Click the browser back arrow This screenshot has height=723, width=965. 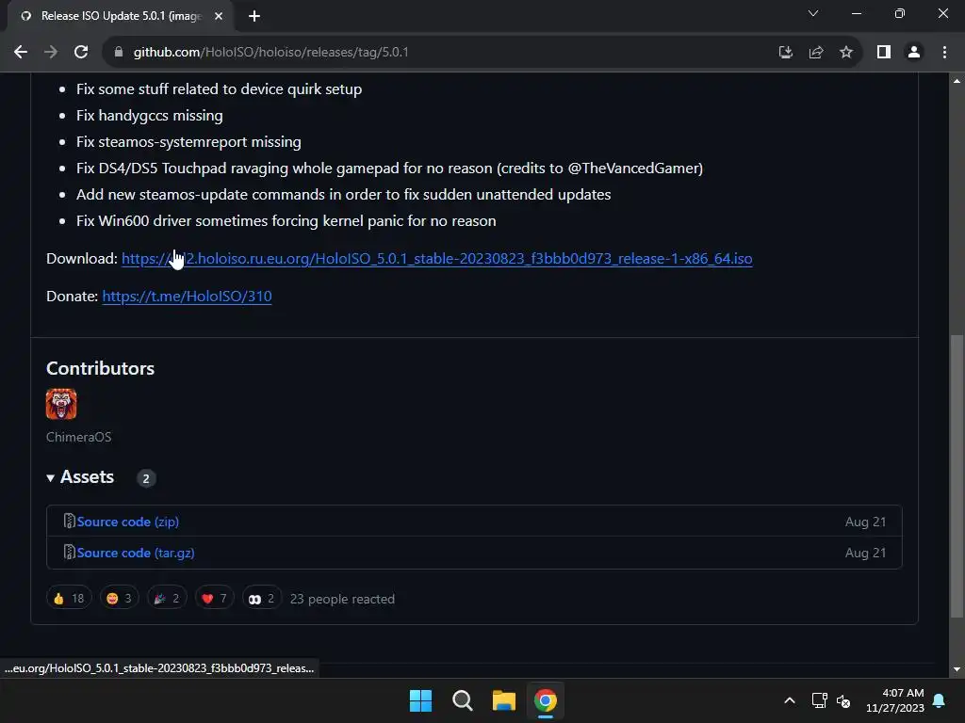pos(21,53)
